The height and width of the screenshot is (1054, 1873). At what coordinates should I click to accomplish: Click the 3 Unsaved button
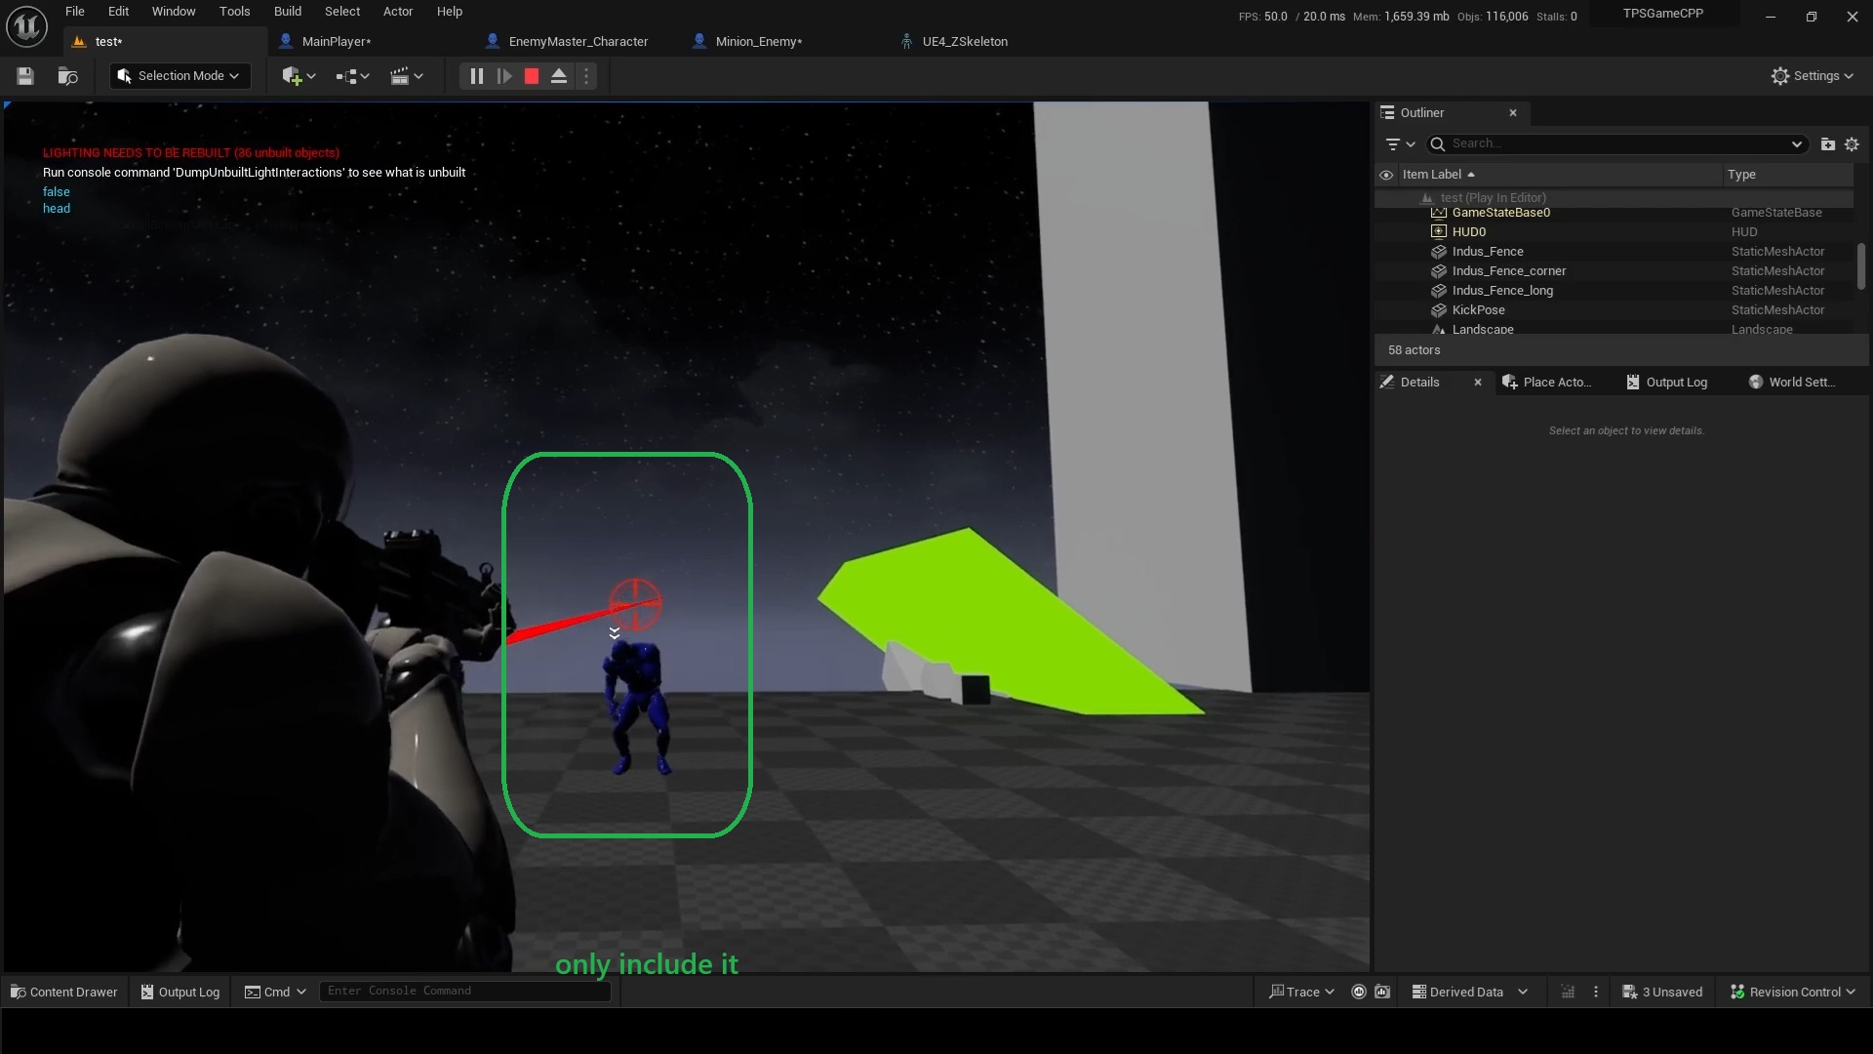(x=1662, y=992)
